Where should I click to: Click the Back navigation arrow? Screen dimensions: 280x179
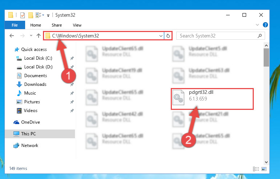(x=12, y=36)
